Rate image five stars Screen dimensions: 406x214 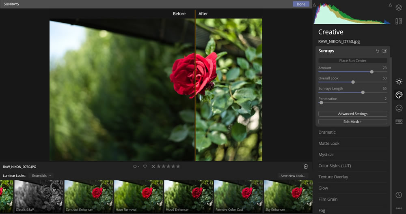pos(178,166)
